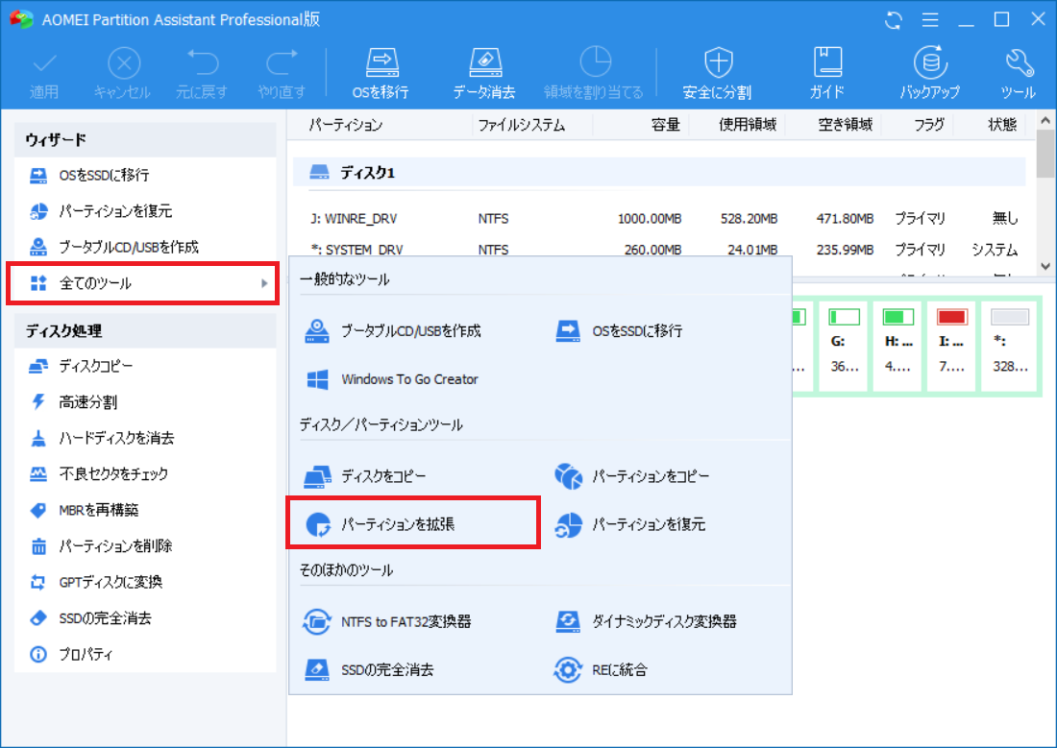This screenshot has width=1057, height=748.
Task: Open the hamburger menu in title bar
Action: point(930,20)
